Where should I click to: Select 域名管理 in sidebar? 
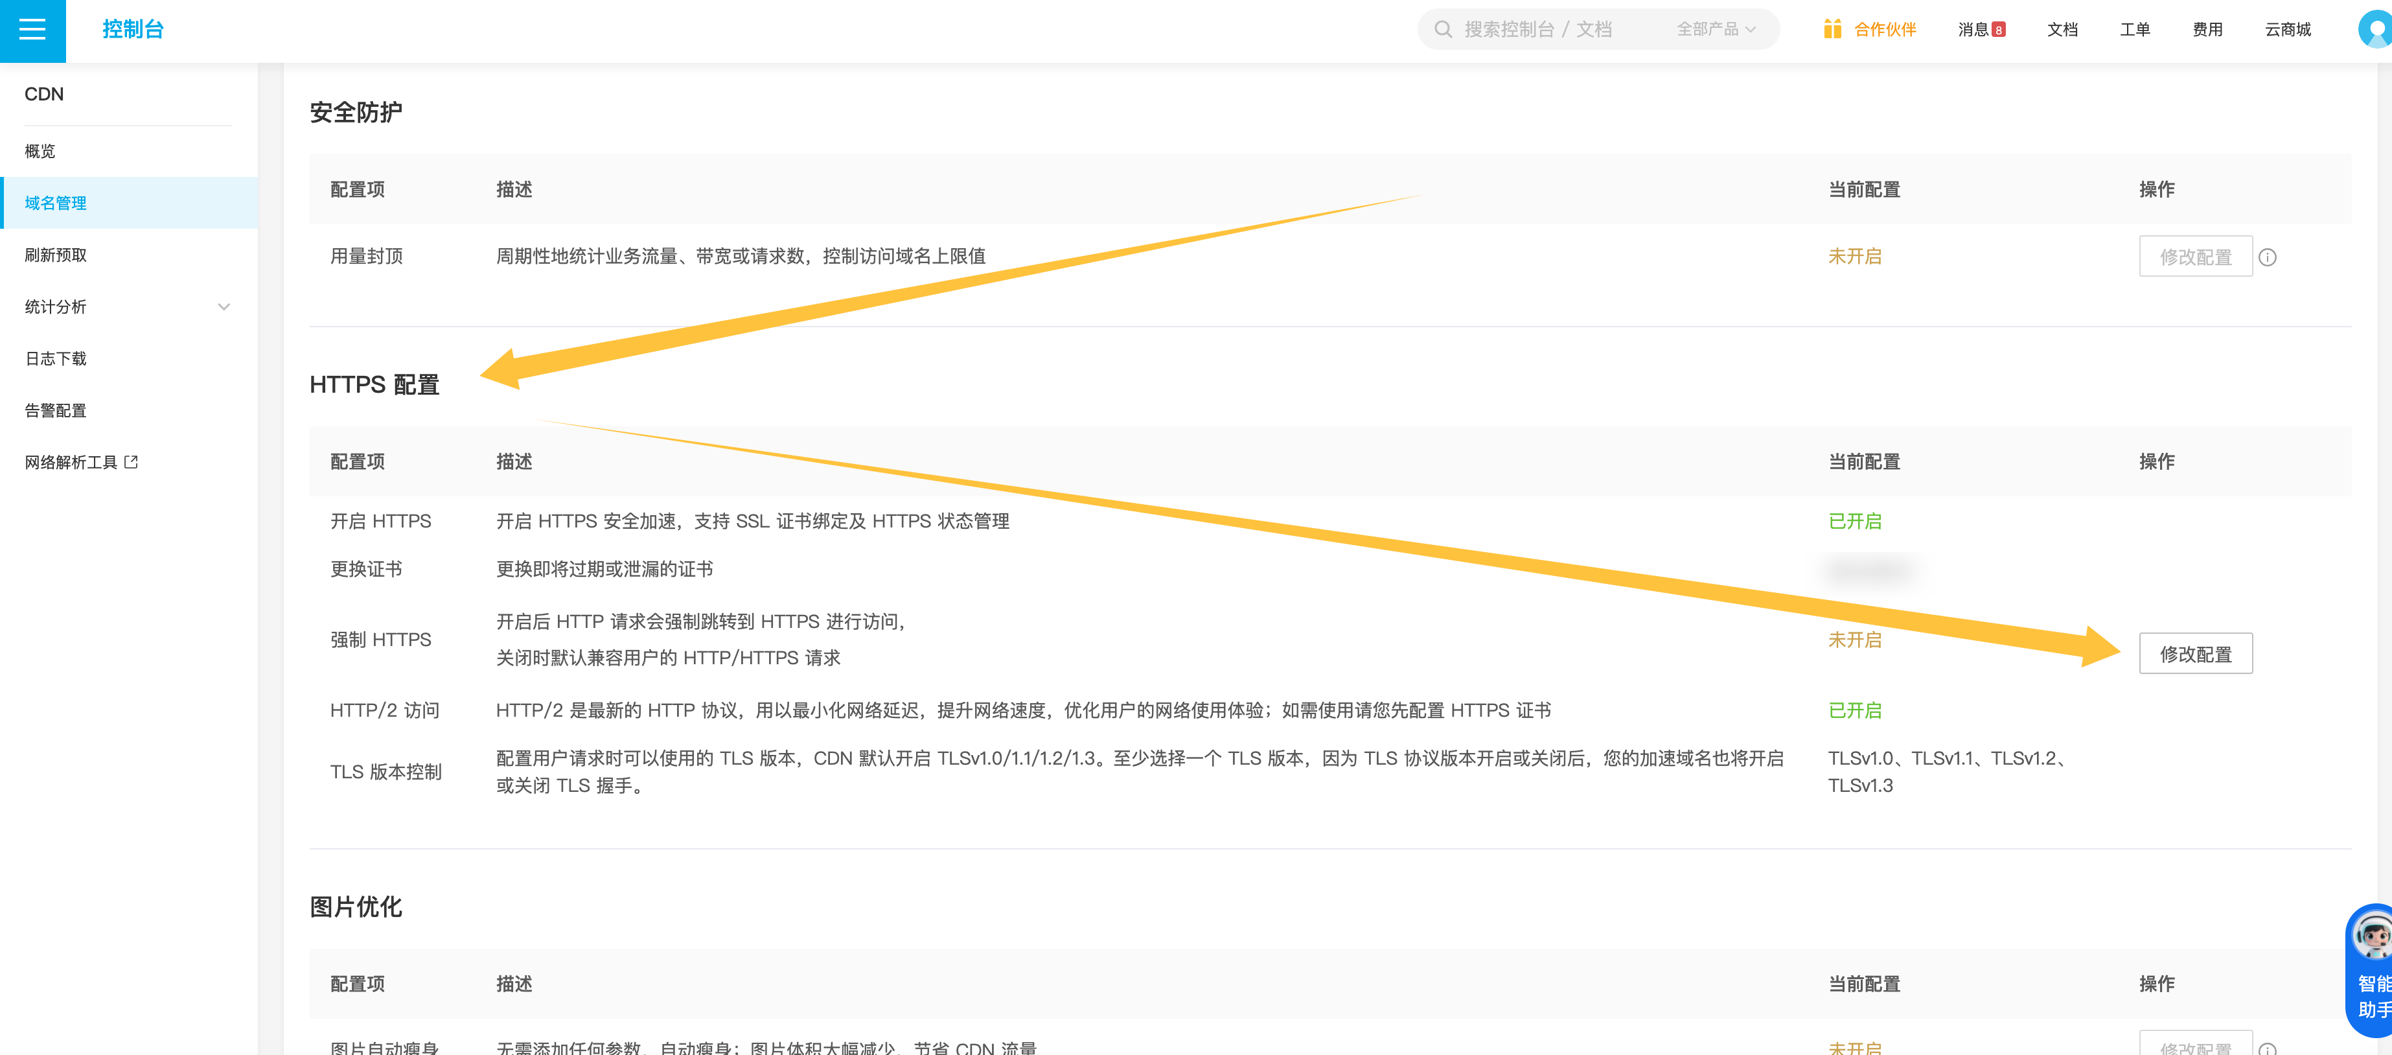click(x=129, y=202)
